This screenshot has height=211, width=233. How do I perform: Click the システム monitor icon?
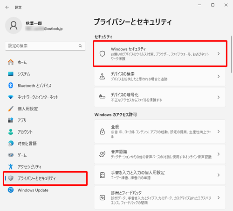click(11, 74)
